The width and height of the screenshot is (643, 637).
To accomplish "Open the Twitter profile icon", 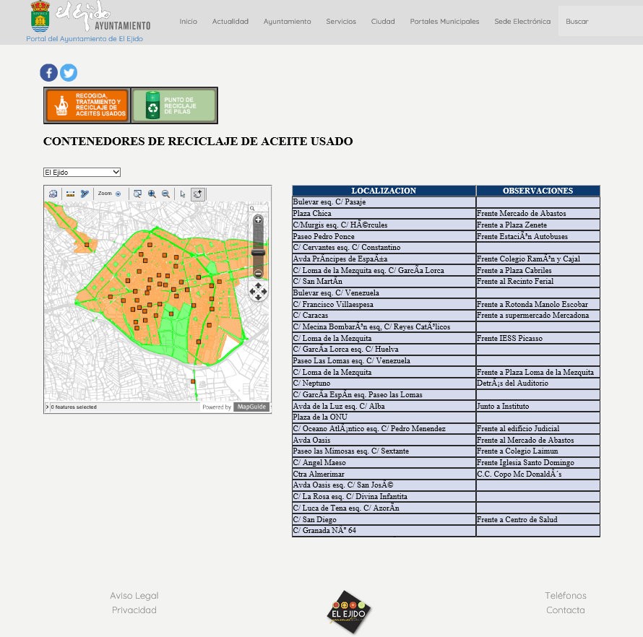I will (69, 72).
